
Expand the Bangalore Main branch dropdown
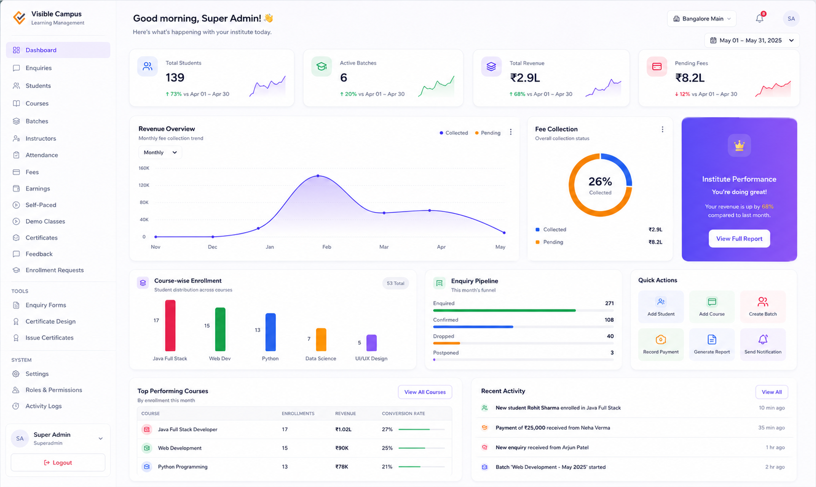pos(702,19)
